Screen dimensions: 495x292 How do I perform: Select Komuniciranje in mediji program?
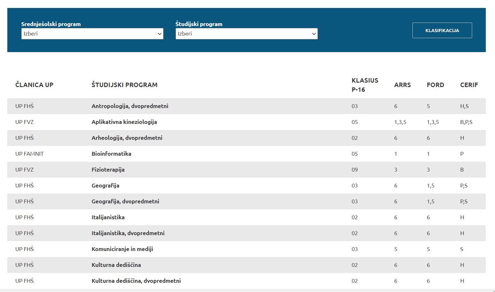click(x=122, y=249)
